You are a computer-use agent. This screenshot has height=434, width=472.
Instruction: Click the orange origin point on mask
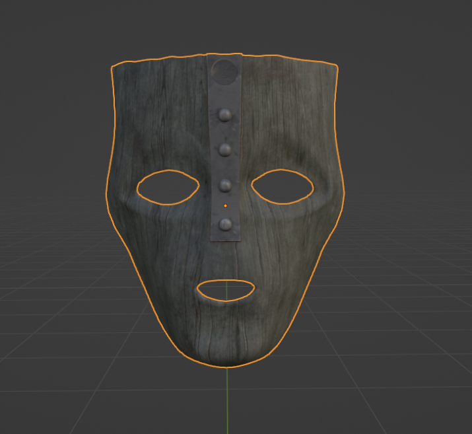click(225, 205)
